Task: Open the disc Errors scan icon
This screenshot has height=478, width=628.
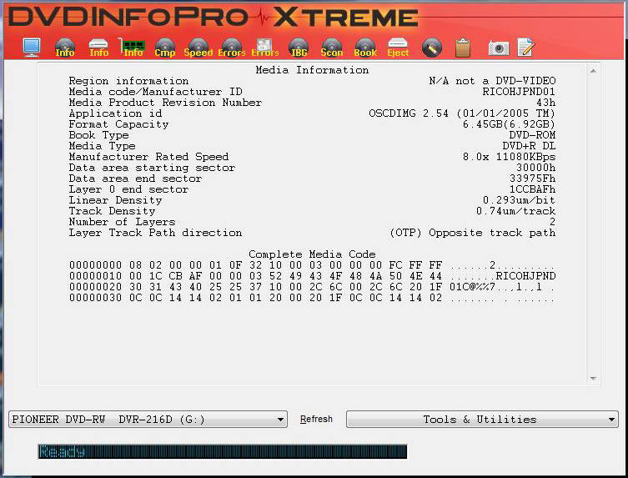Action: coord(232,48)
